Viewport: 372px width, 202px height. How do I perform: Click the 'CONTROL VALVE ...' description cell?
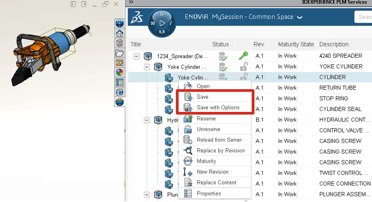pyautogui.click(x=344, y=130)
